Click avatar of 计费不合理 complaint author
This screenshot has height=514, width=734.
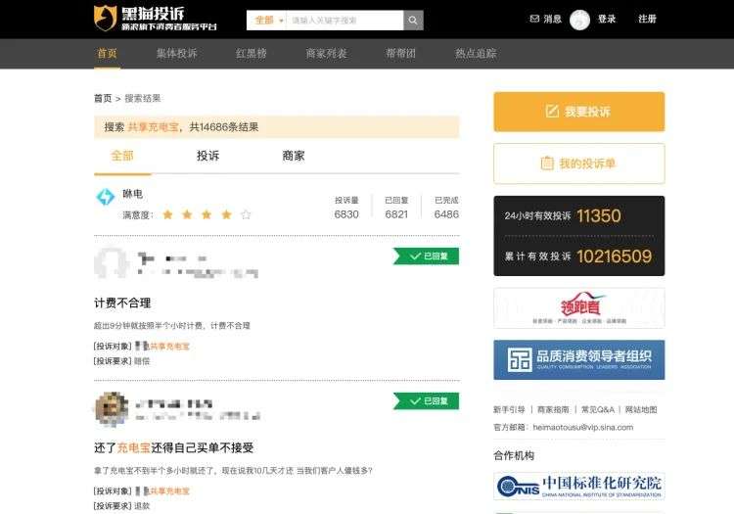pyautogui.click(x=112, y=263)
